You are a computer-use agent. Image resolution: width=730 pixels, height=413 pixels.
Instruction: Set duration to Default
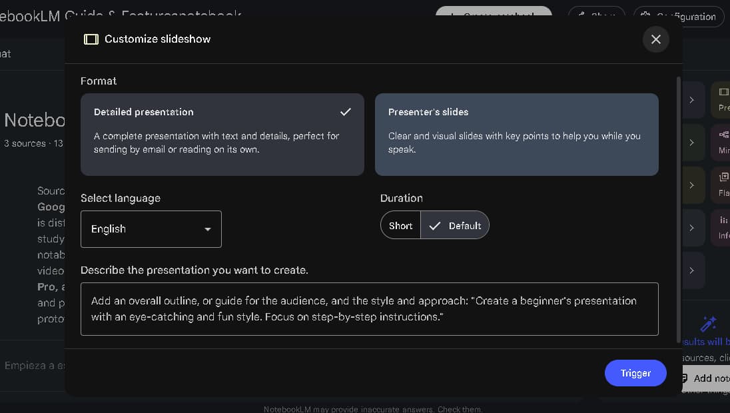(456, 226)
